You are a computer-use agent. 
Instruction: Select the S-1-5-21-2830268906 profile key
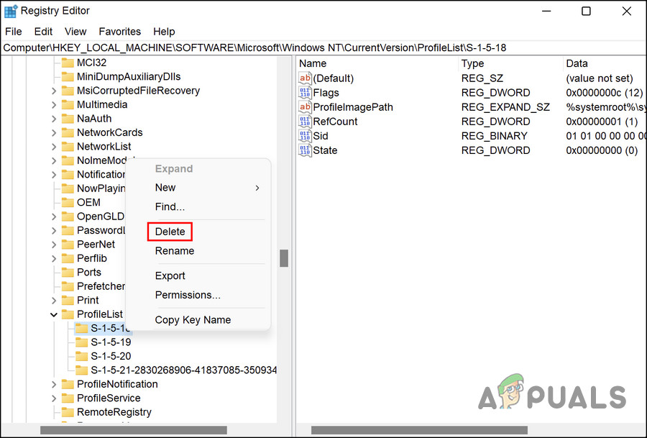click(183, 370)
